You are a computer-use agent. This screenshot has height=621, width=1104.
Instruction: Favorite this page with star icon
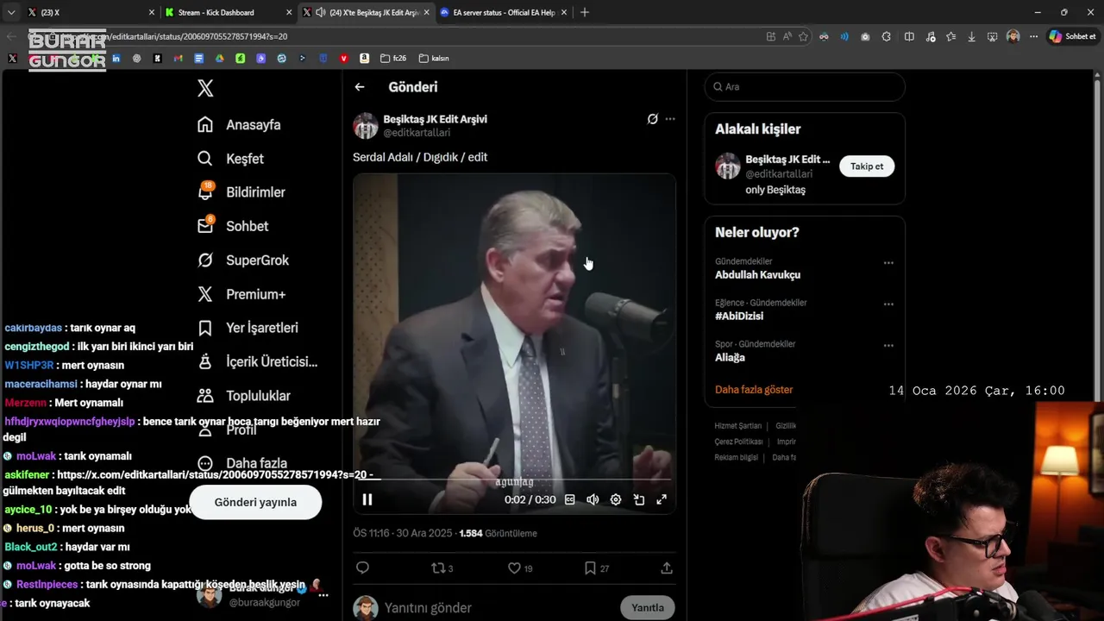point(803,36)
